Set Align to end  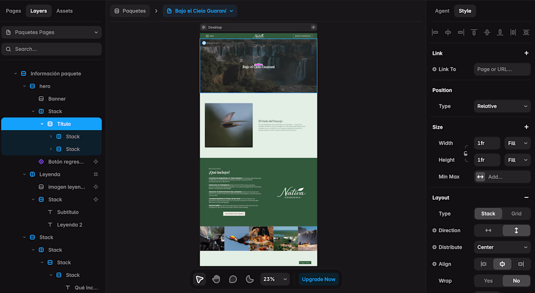click(521, 264)
